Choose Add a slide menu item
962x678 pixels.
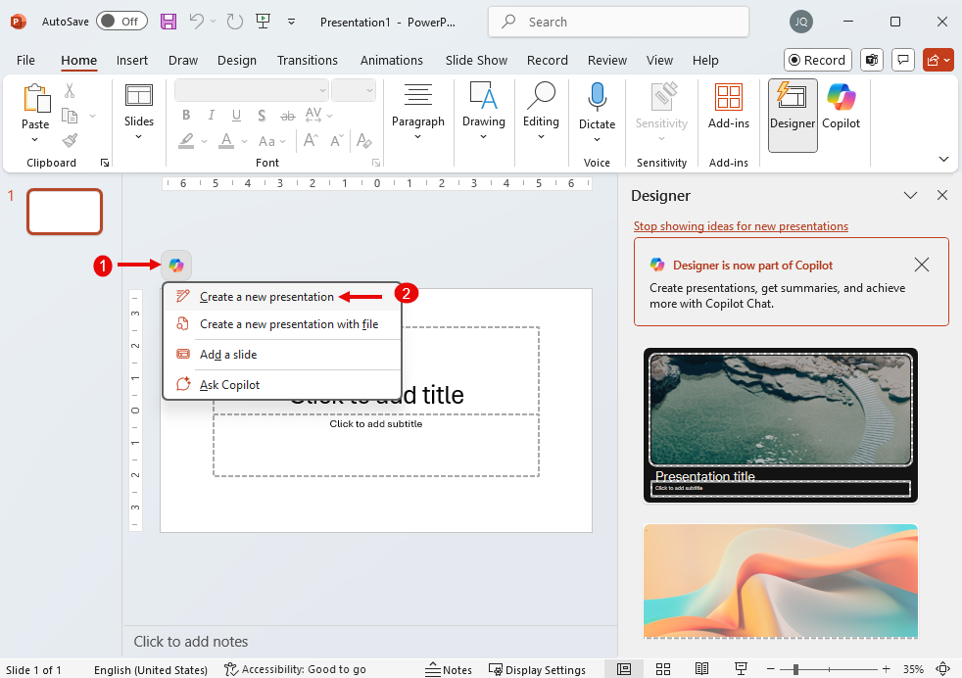pos(282,355)
